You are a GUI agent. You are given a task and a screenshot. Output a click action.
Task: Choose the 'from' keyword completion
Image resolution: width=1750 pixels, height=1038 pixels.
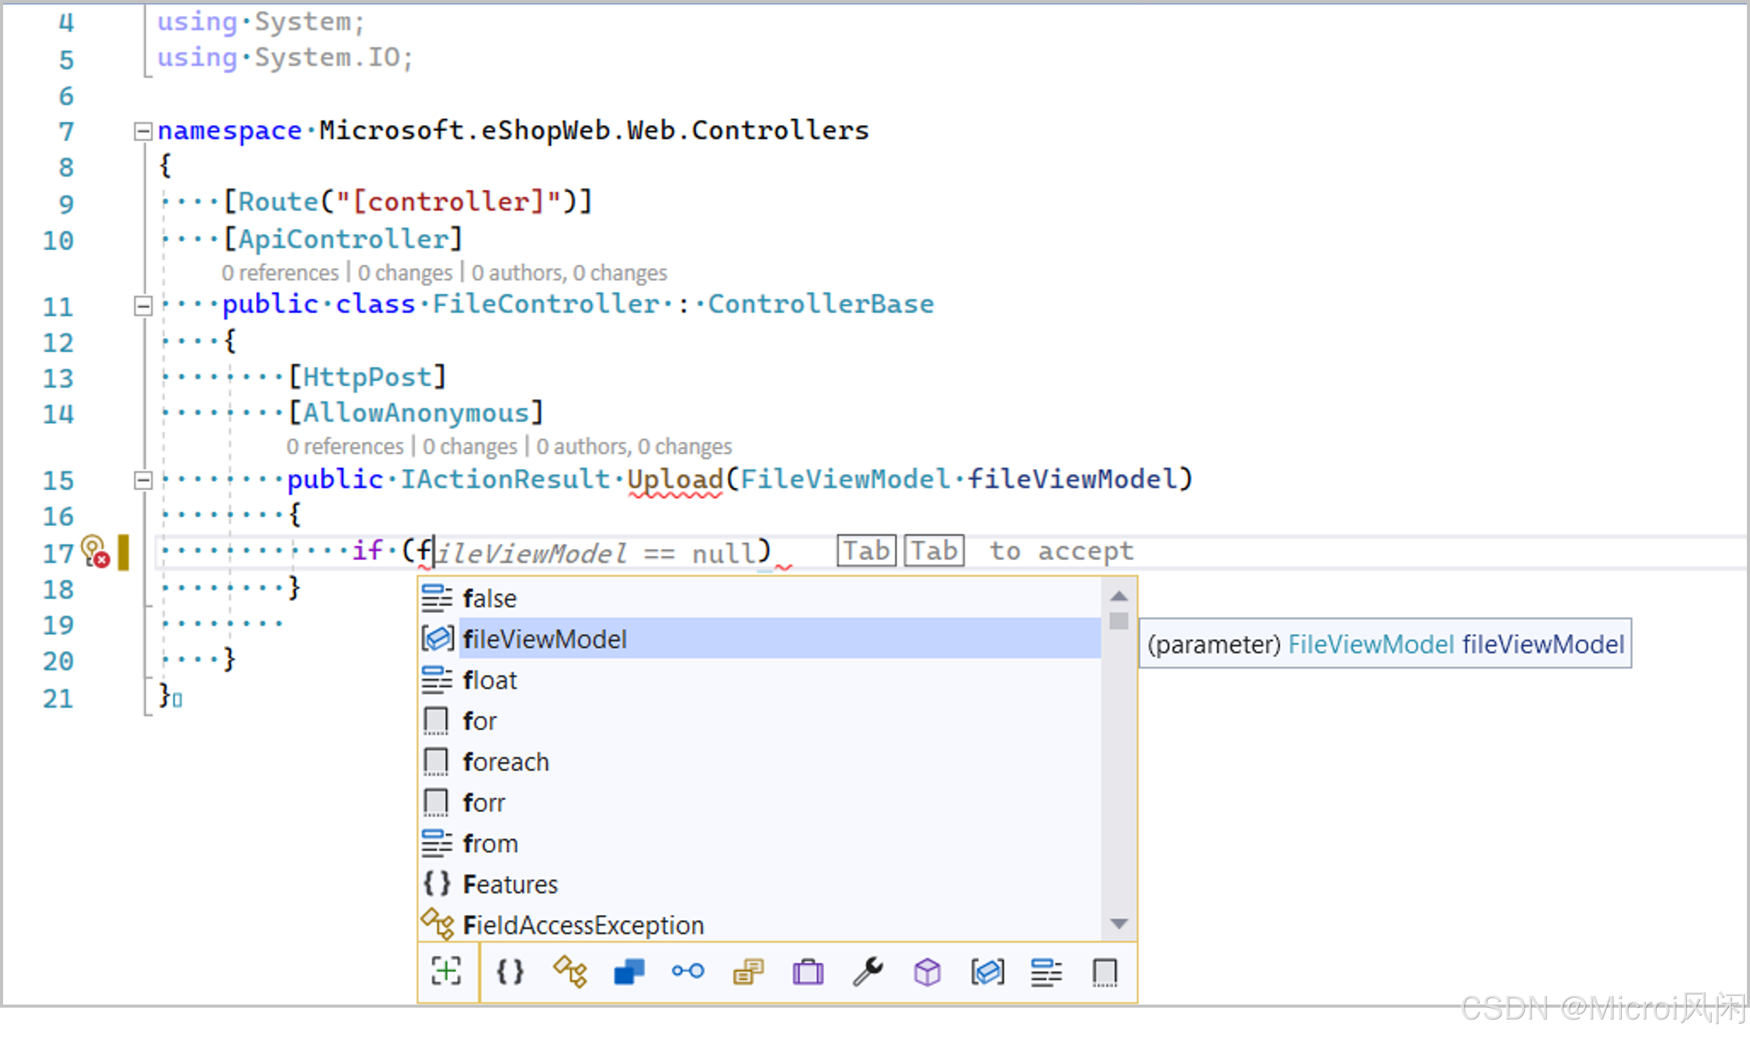[x=759, y=844]
